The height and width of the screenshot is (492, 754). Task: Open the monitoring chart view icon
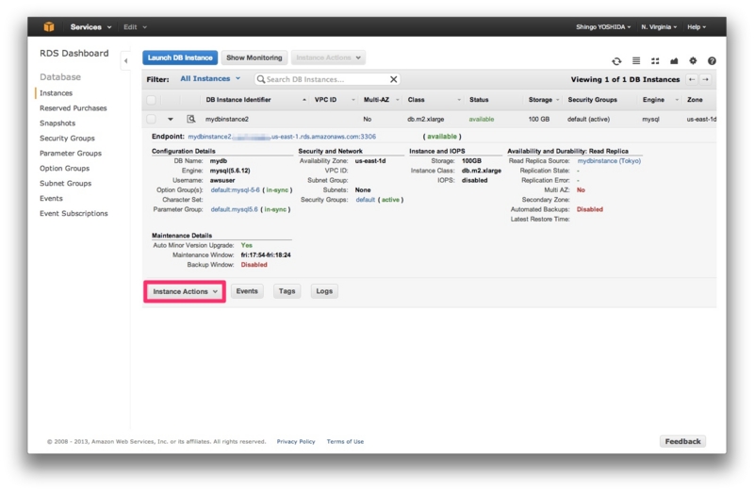[674, 60]
